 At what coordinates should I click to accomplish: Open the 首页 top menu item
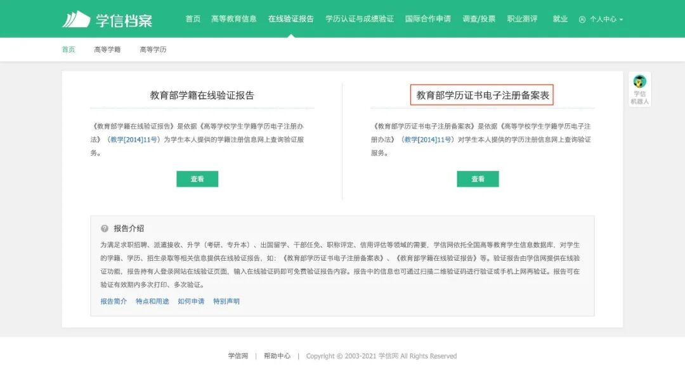point(193,19)
